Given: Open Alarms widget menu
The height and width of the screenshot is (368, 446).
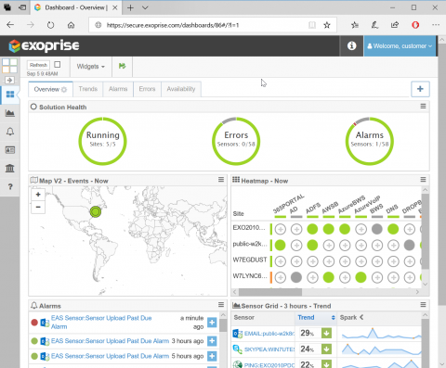Looking at the screenshot, I should 221,305.
